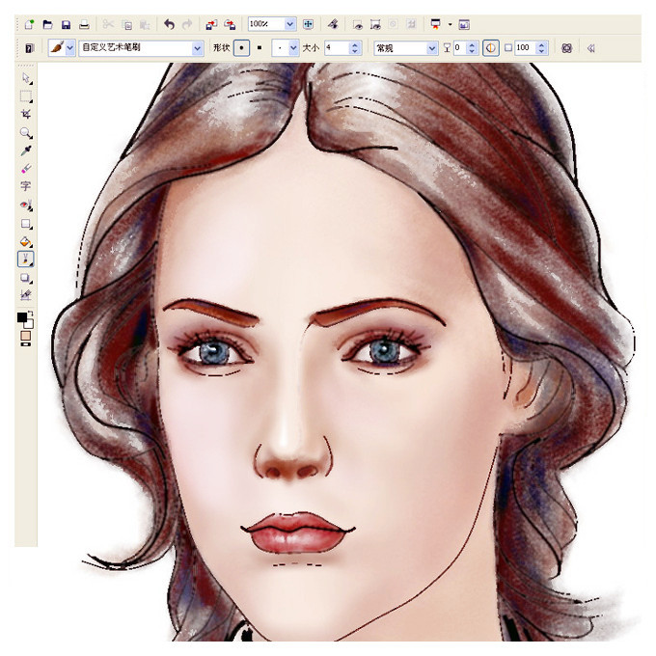Click the Import icon
Image resolution: width=656 pixels, height=656 pixels.
pyautogui.click(x=211, y=24)
